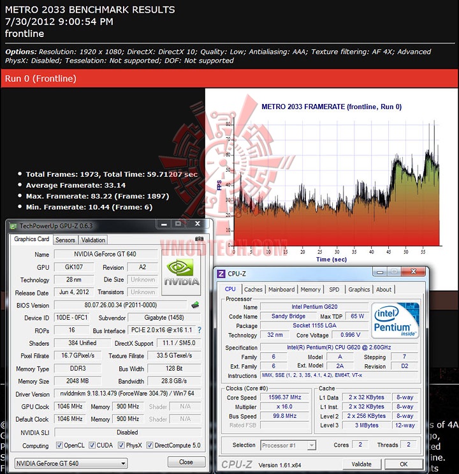Click the GPU Name field NVIDIA GeForce GT 640
459x474 pixels.
[106, 255]
